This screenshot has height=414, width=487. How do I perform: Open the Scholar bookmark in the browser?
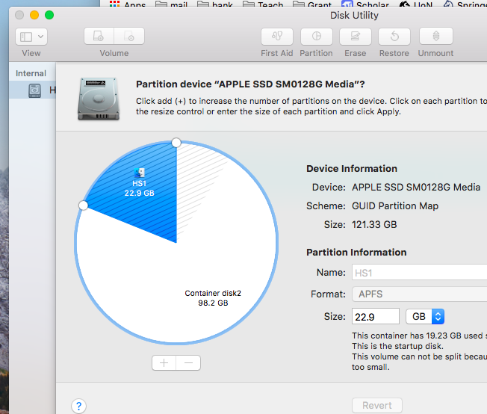point(365,4)
